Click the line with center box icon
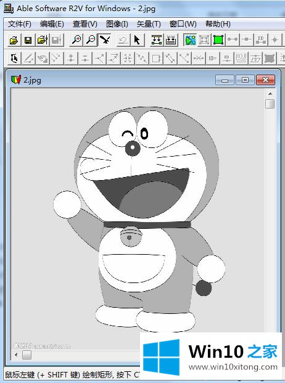This screenshot has height=383, width=285. (247, 40)
